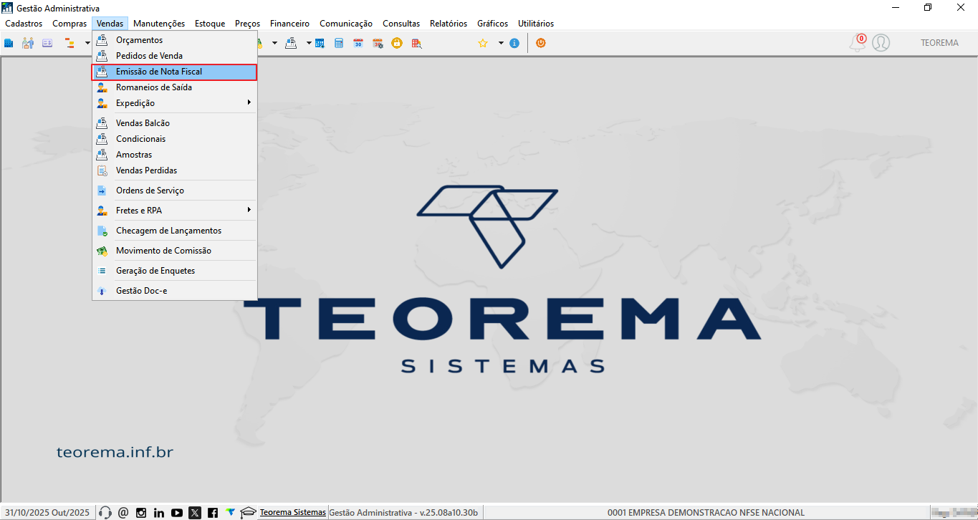Image resolution: width=978 pixels, height=520 pixels.
Task: Click the LinkedIn icon in status bar
Action: point(159,513)
